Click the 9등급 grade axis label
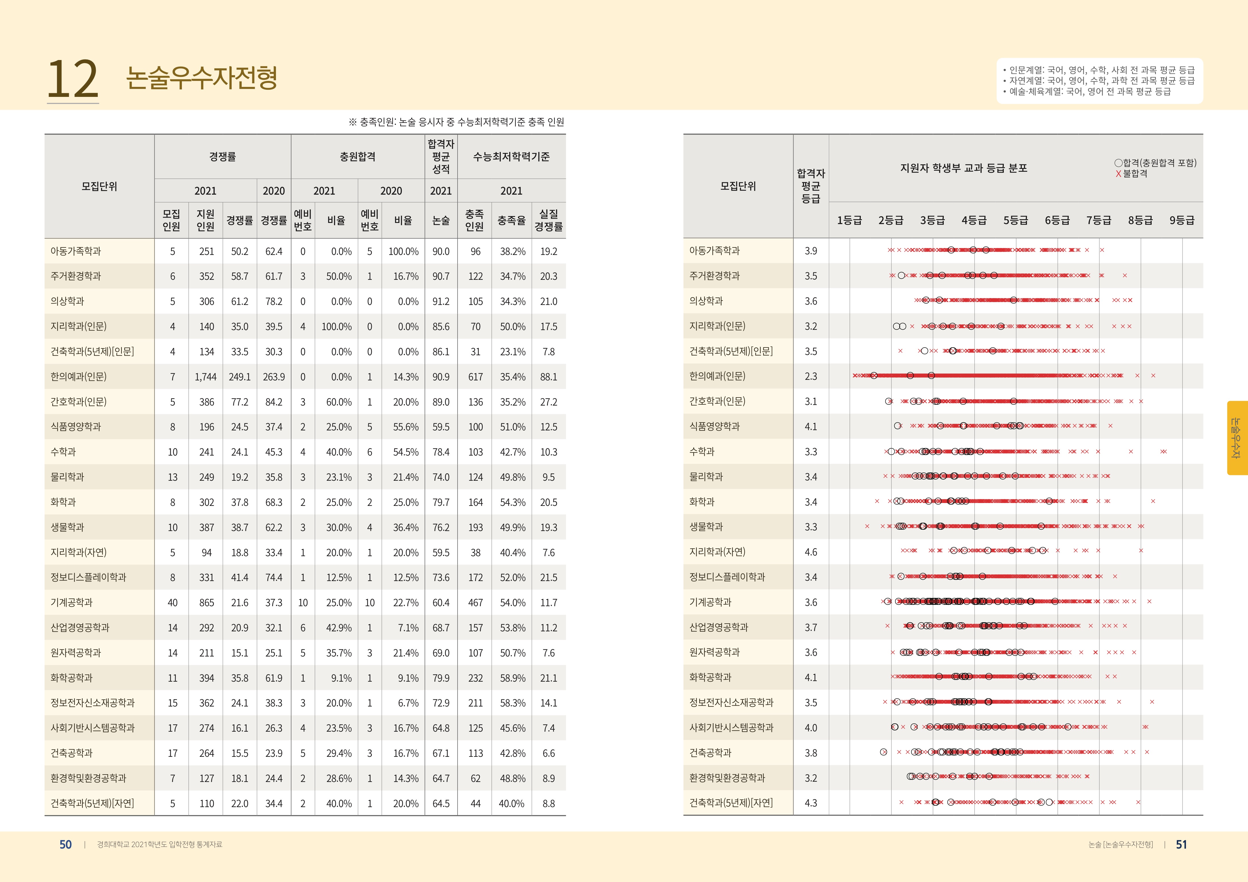The width and height of the screenshot is (1248, 882). (1182, 220)
